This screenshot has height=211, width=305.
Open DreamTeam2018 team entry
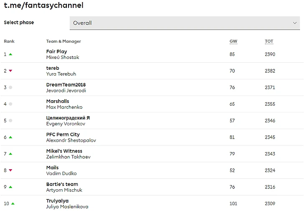click(66, 85)
